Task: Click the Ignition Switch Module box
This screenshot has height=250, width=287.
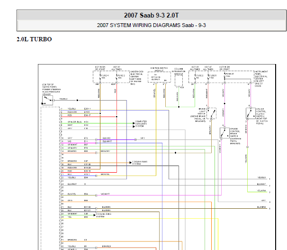Action: pos(159,77)
